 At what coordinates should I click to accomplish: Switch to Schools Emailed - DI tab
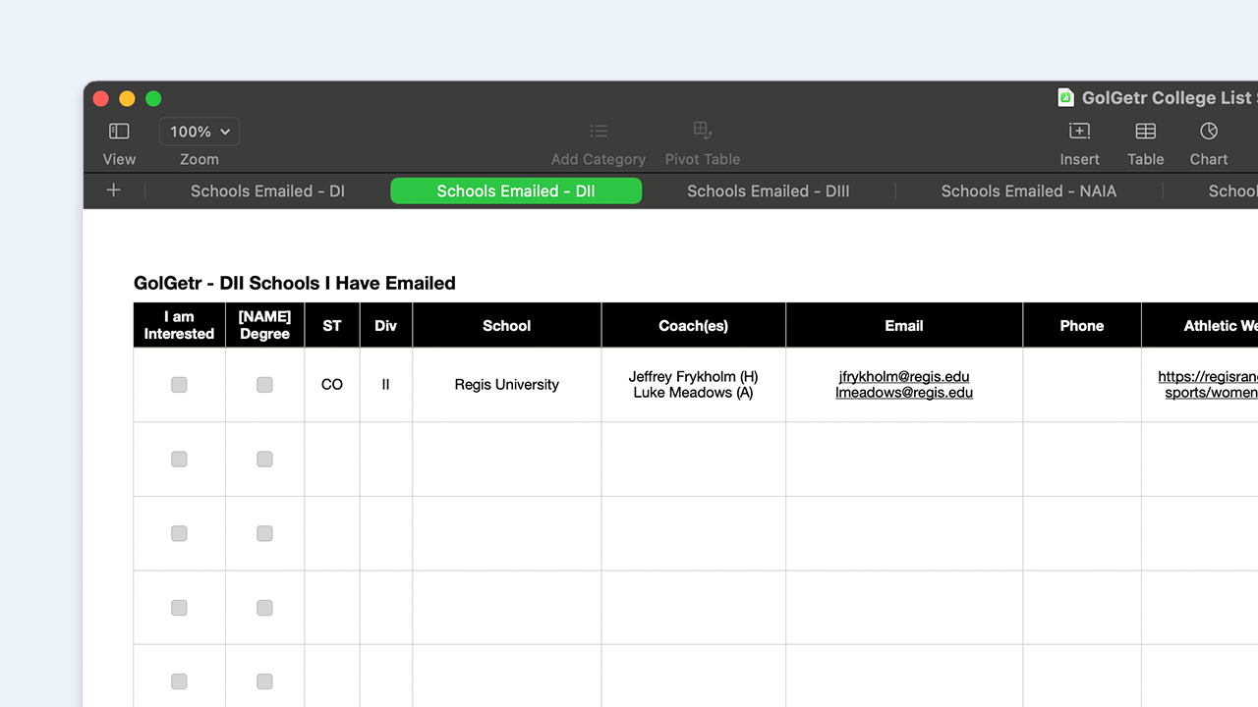[x=267, y=191]
